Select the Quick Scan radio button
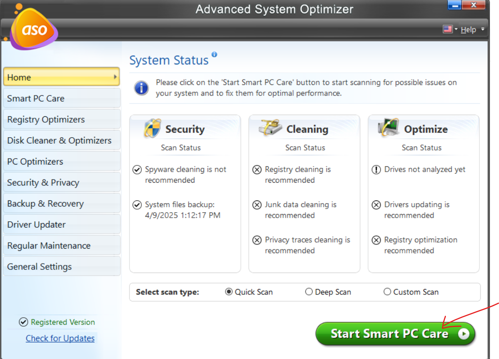Image resolution: width=499 pixels, height=359 pixels. tap(229, 292)
